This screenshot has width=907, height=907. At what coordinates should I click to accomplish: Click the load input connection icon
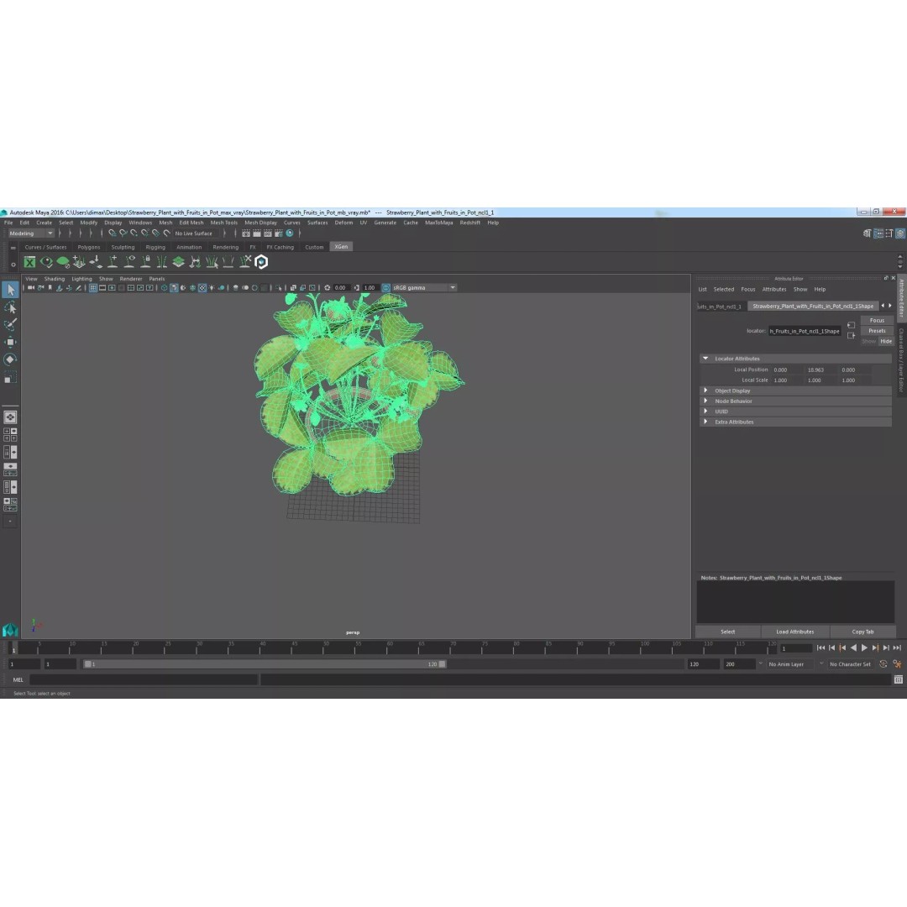[851, 325]
